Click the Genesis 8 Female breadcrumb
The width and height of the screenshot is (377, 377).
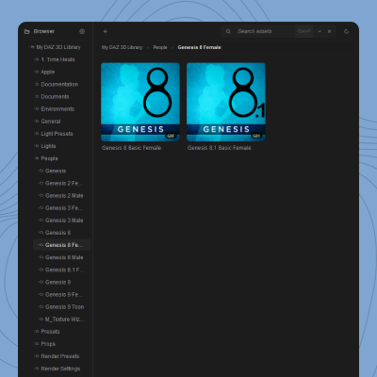tap(199, 47)
